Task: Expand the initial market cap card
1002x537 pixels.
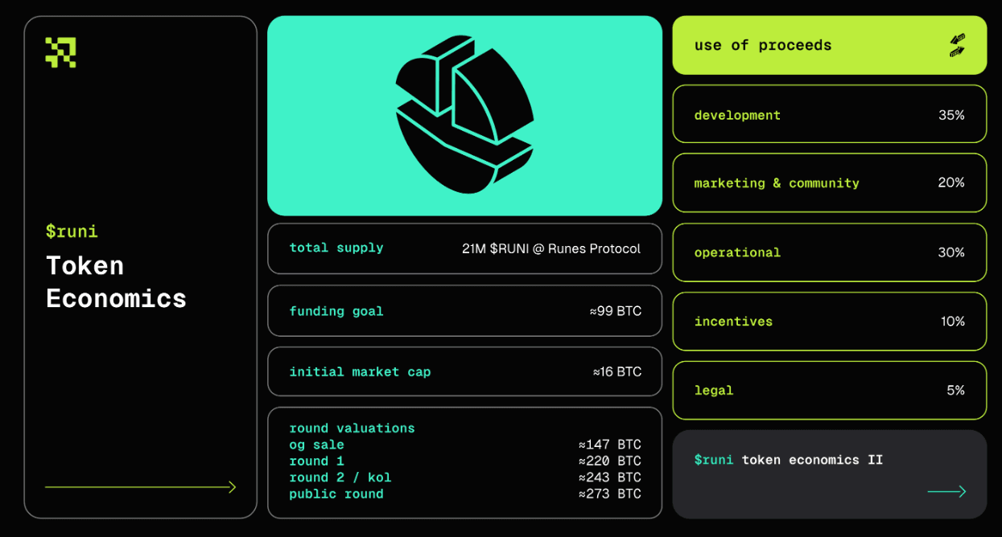Action: coord(464,371)
